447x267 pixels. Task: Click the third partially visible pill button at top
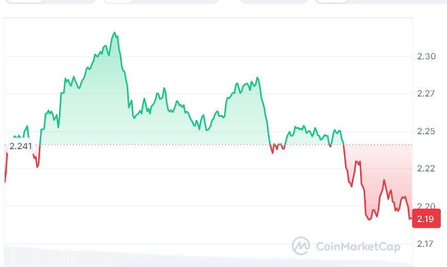click(274, 2)
